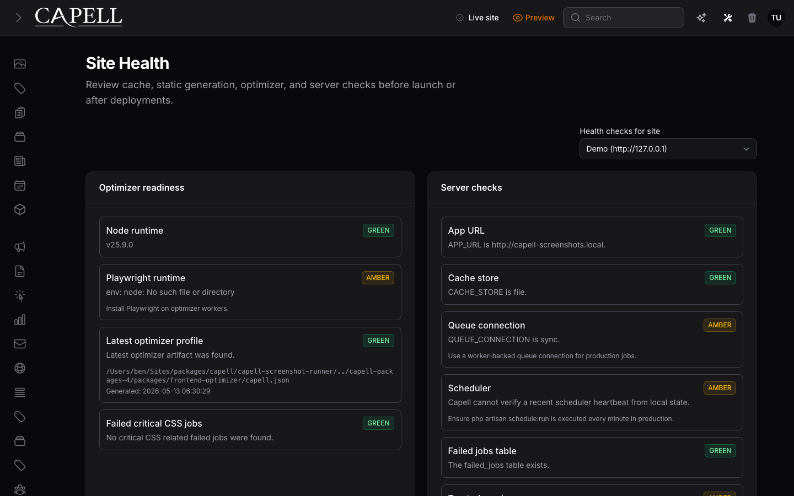This screenshot has height=496, width=794.
Task: Open the envelope mail icon in sidebar
Action: coord(20,344)
